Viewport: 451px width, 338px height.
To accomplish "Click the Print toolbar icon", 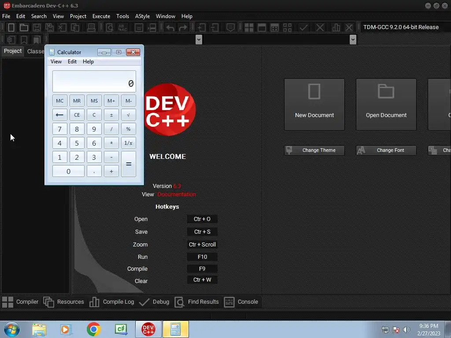I will 91,27.
